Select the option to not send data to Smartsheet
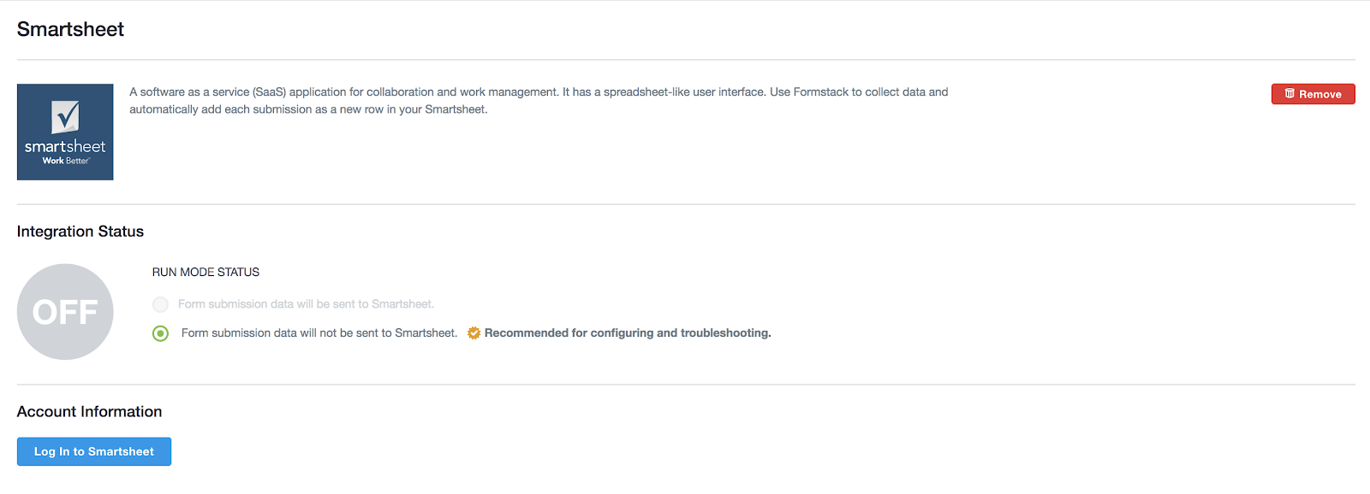Image resolution: width=1370 pixels, height=494 pixels. [x=160, y=333]
